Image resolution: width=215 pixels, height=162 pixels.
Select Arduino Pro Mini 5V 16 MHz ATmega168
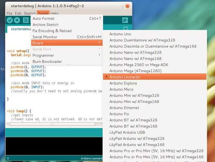click(155, 157)
